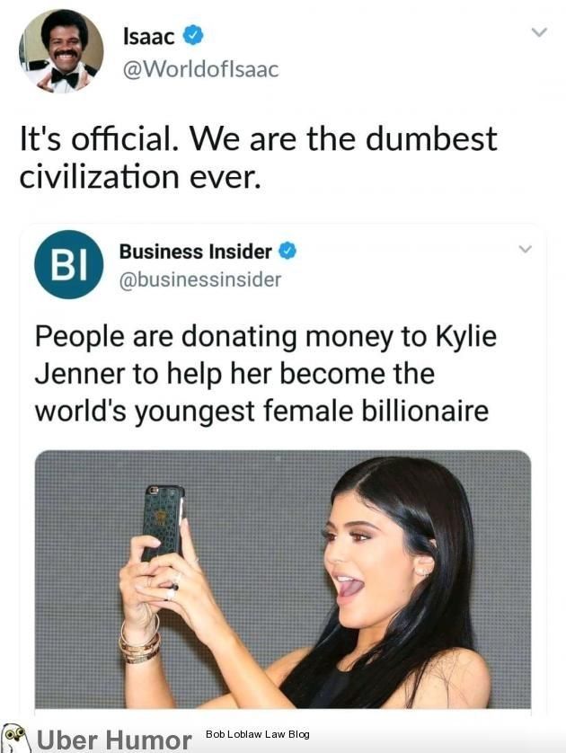Screen dimensions: 566x753
Task: Click the teal BI logo avatar
Action: 68,264
